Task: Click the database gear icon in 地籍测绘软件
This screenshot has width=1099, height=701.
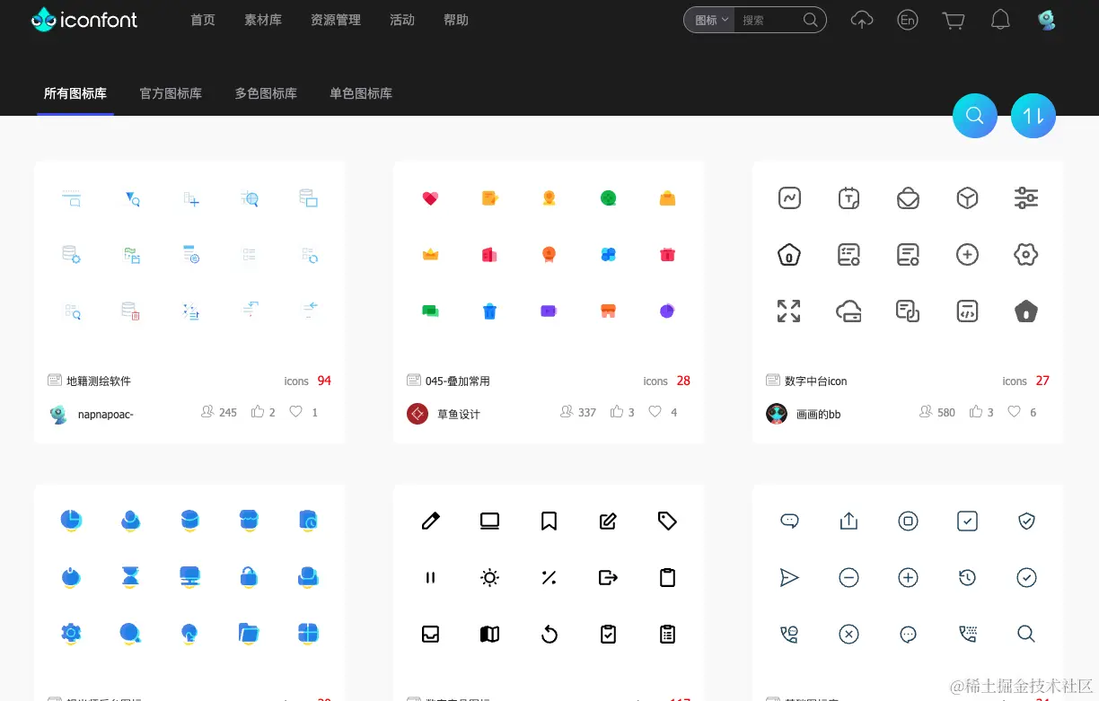Action: tap(71, 255)
